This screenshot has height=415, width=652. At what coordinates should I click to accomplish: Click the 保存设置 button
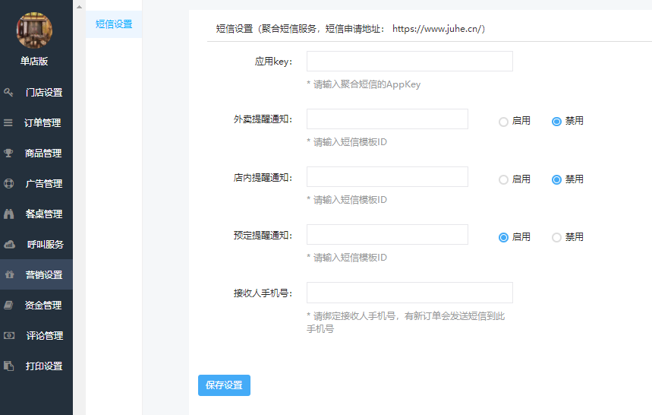(x=224, y=385)
